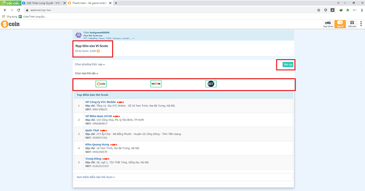
Task: Click the Thẻ cào button
Action: point(288,65)
